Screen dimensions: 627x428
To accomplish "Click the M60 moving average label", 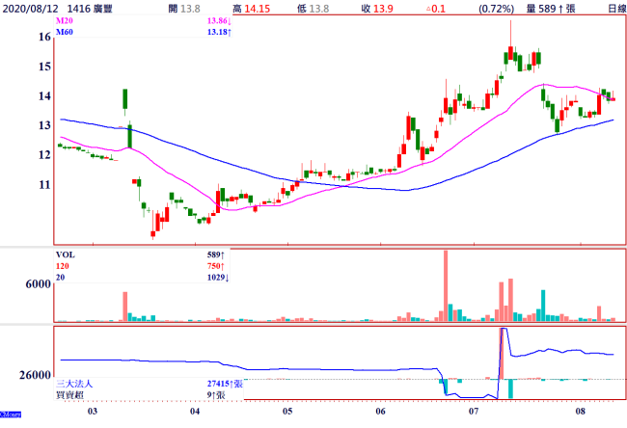I will [x=65, y=32].
